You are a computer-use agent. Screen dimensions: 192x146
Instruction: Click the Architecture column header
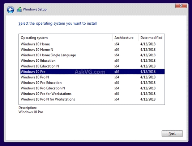click(125, 38)
